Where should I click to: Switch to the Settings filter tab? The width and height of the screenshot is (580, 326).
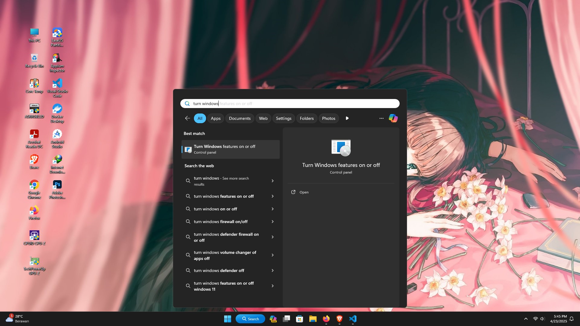point(283,118)
